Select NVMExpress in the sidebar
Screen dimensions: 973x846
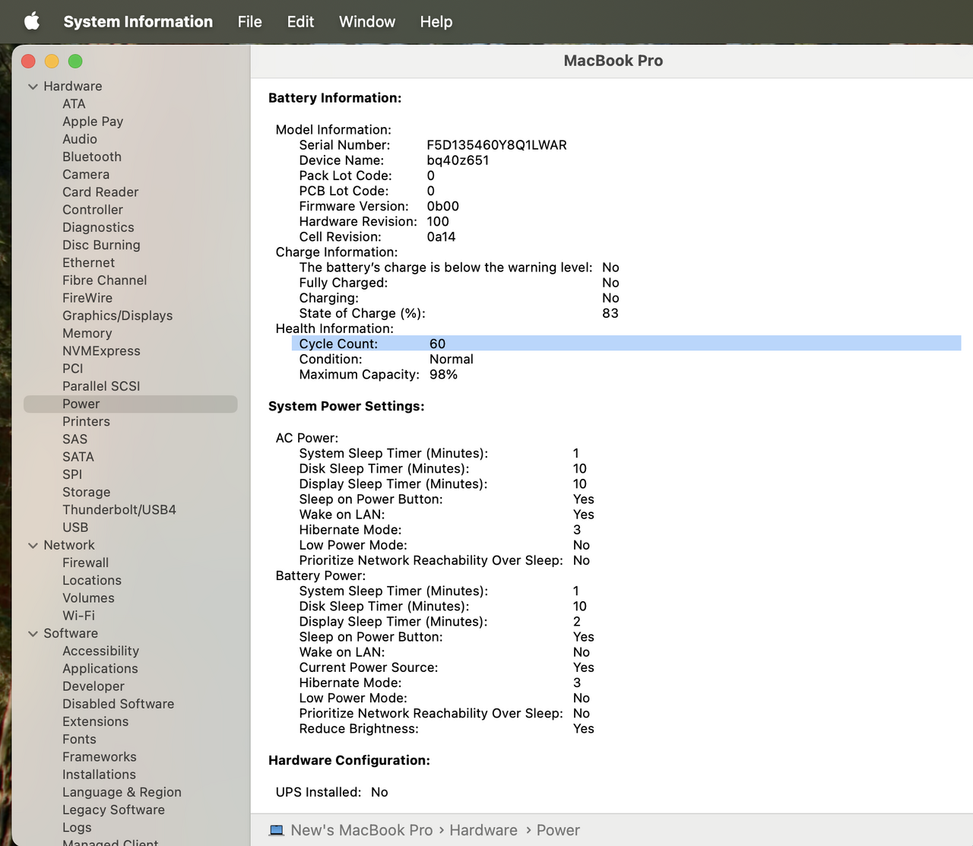101,351
